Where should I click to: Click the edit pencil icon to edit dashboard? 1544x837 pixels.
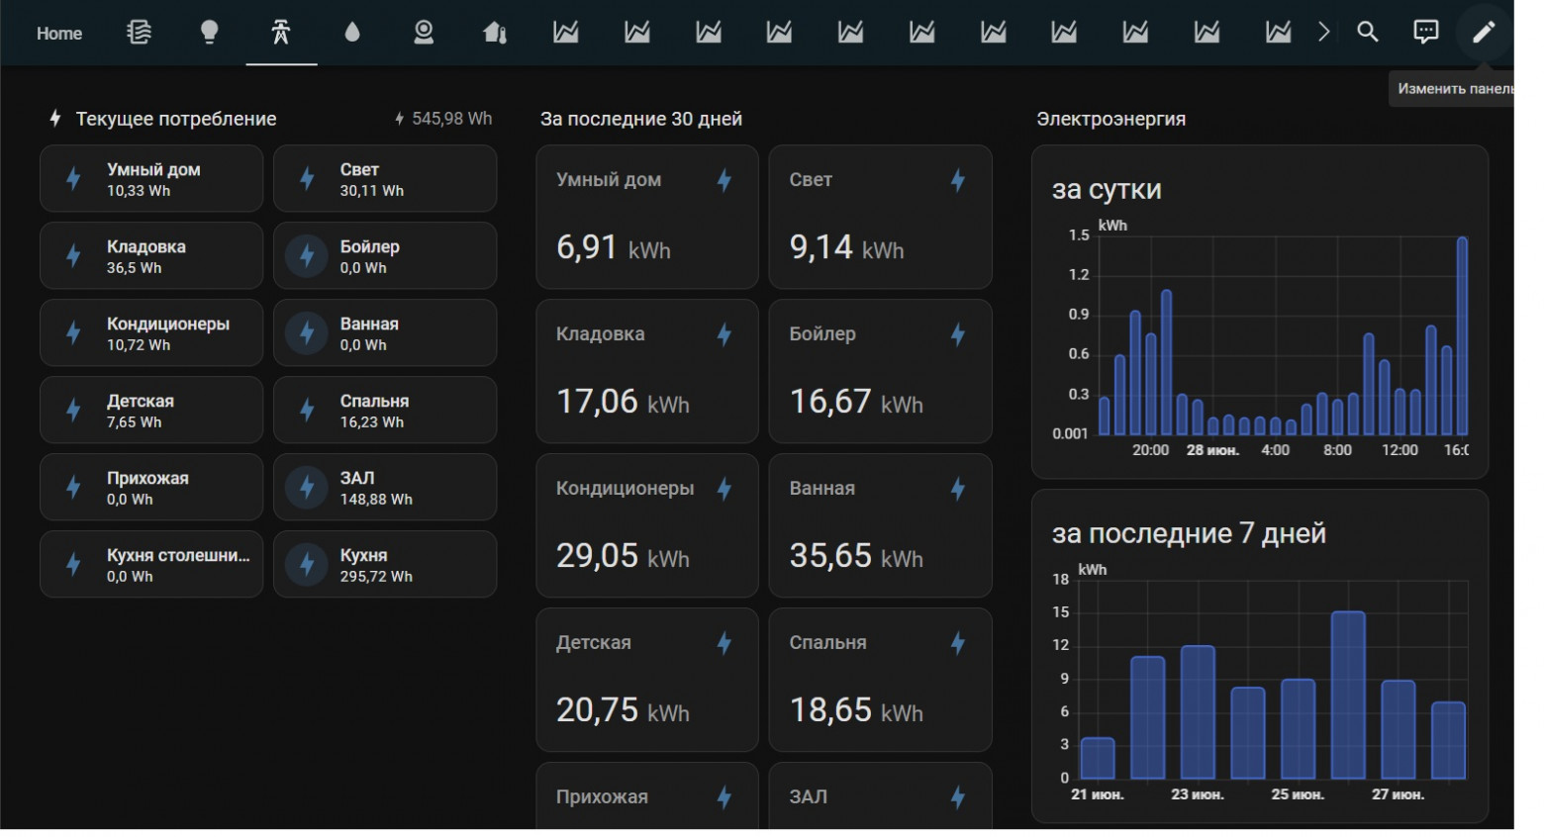point(1484,32)
